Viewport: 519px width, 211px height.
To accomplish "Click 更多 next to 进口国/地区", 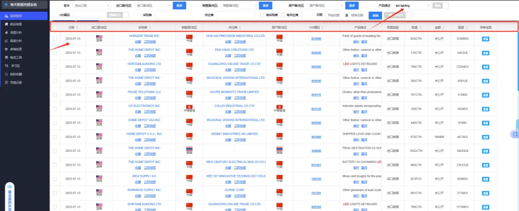I will (x=180, y=6).
